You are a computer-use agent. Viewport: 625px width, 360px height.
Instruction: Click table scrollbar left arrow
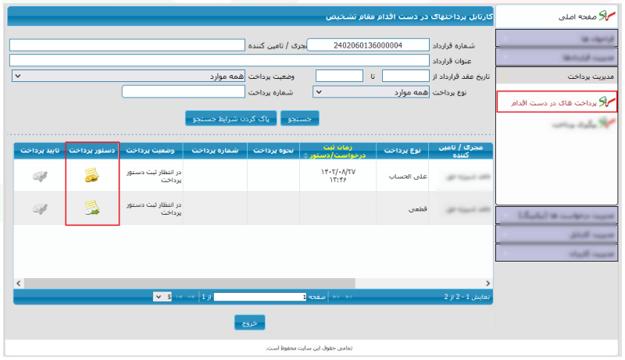coord(18,283)
